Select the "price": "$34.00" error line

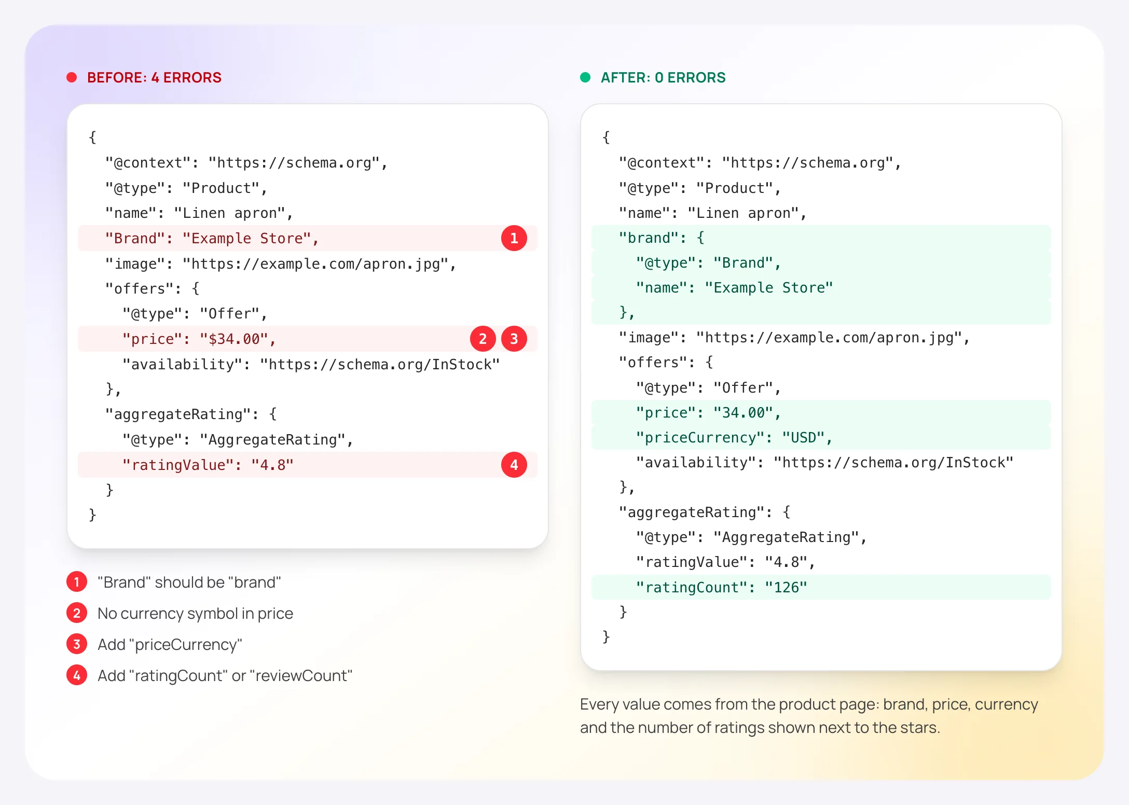tap(308, 339)
